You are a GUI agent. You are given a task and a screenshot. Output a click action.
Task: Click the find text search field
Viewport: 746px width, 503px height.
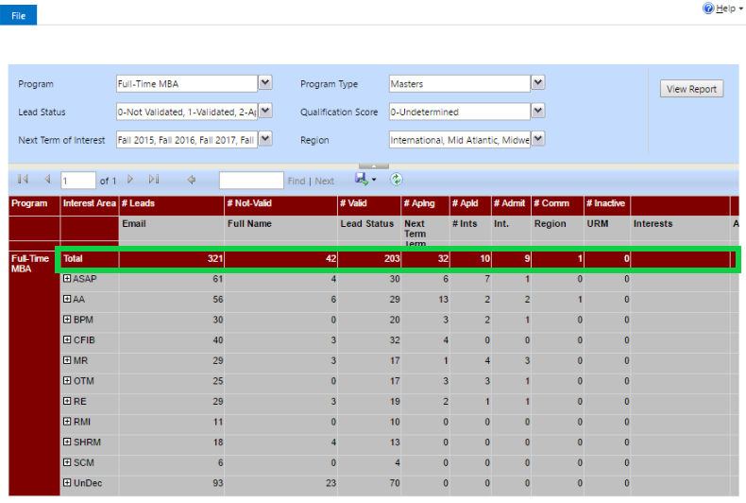(251, 180)
